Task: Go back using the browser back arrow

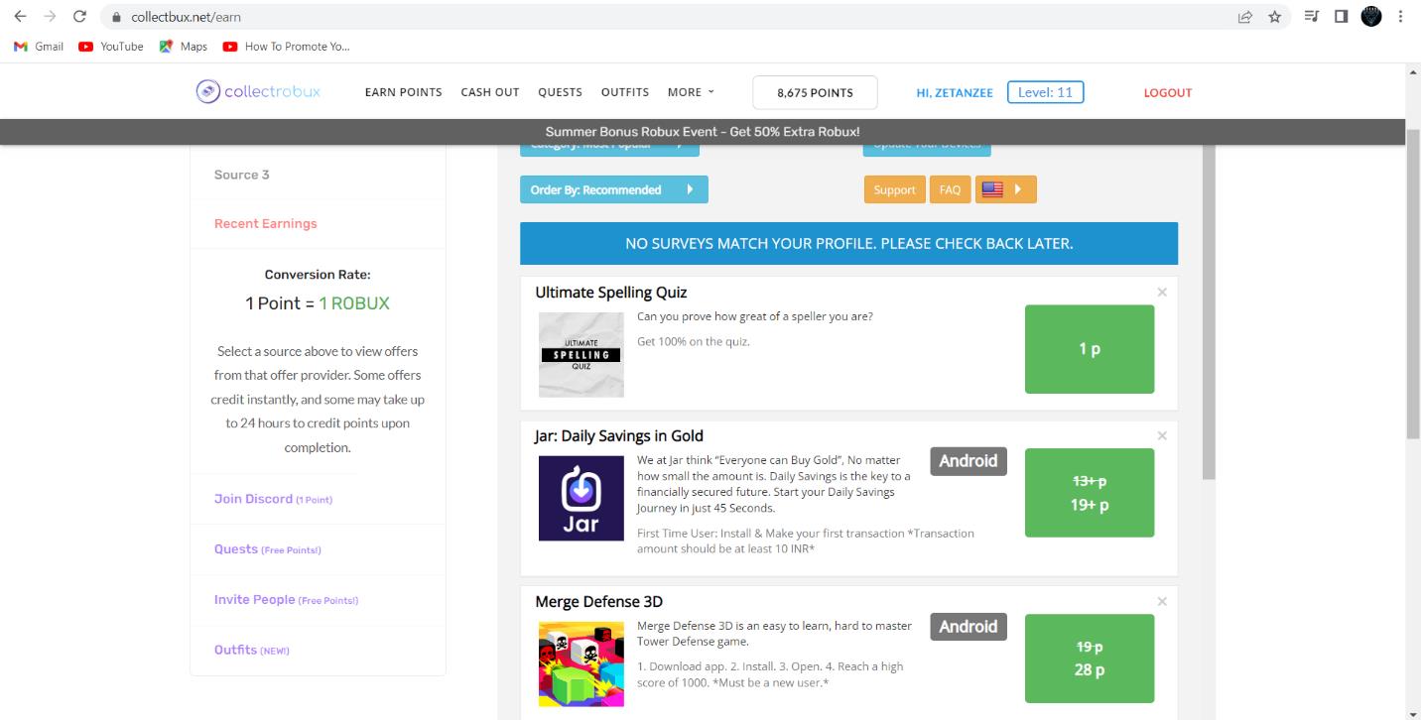Action: [x=20, y=17]
